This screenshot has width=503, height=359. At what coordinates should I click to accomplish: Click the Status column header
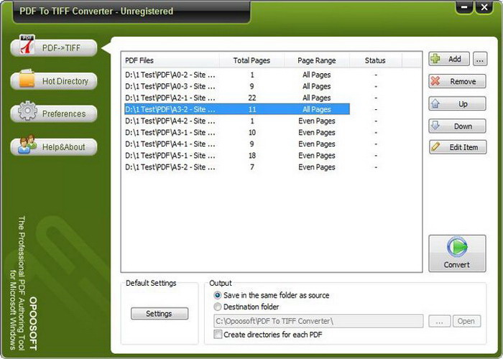click(375, 60)
